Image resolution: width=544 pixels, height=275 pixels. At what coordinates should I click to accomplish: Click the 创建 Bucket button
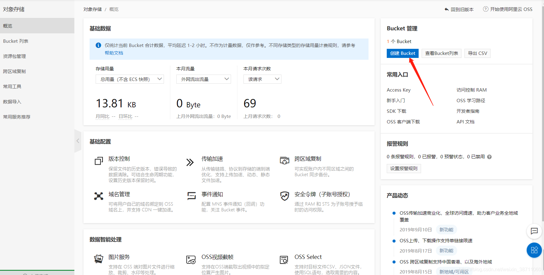tap(403, 53)
